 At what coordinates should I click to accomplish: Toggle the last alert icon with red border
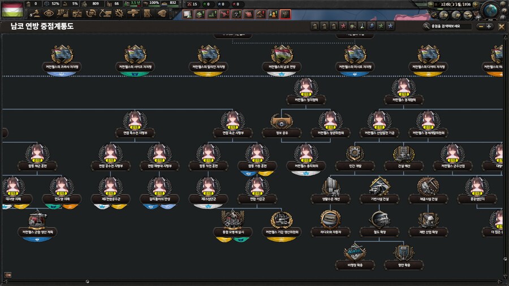pos(286,14)
